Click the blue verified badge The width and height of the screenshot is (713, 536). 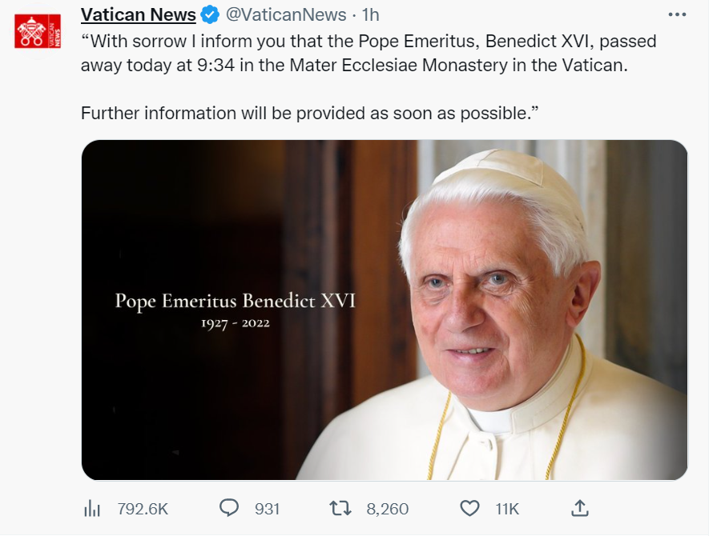click(x=210, y=14)
